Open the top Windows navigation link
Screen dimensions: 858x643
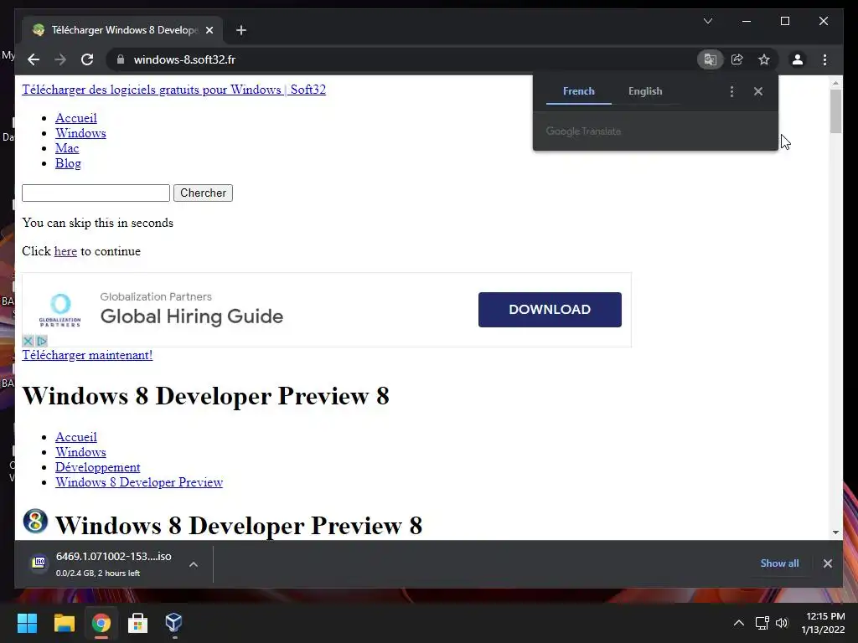tap(80, 133)
